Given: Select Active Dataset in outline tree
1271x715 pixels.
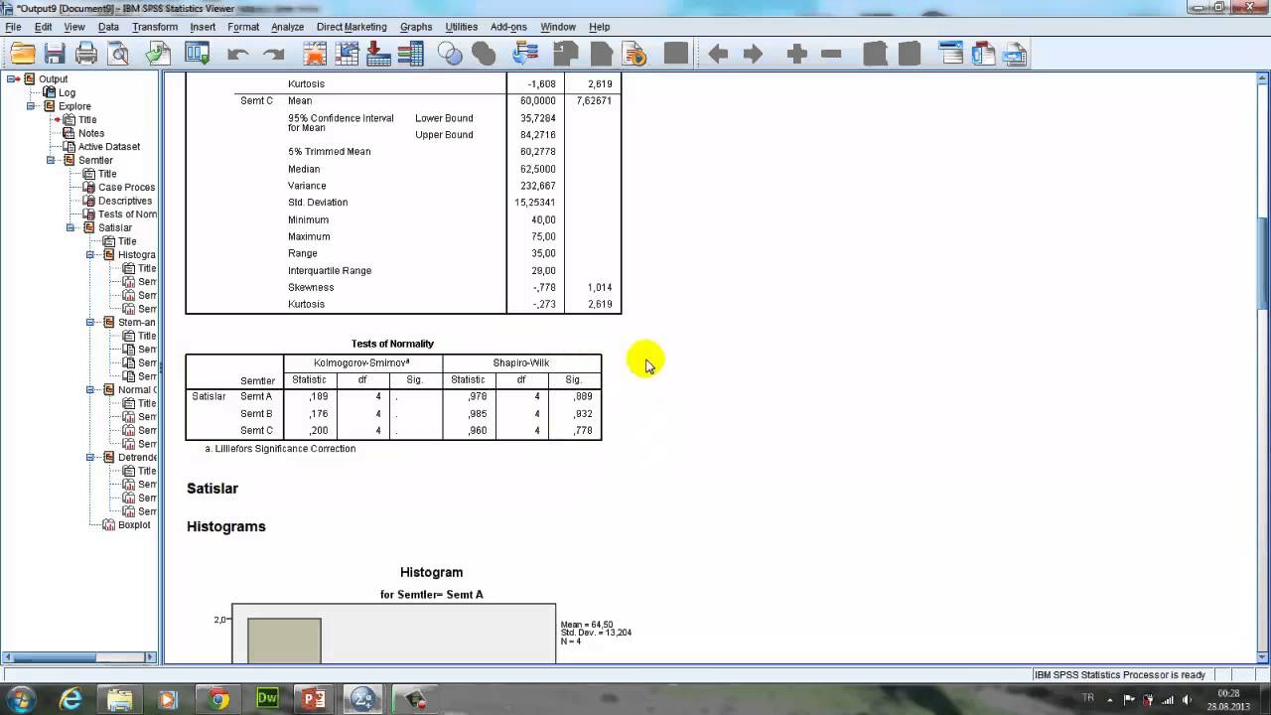Looking at the screenshot, I should pyautogui.click(x=109, y=147).
